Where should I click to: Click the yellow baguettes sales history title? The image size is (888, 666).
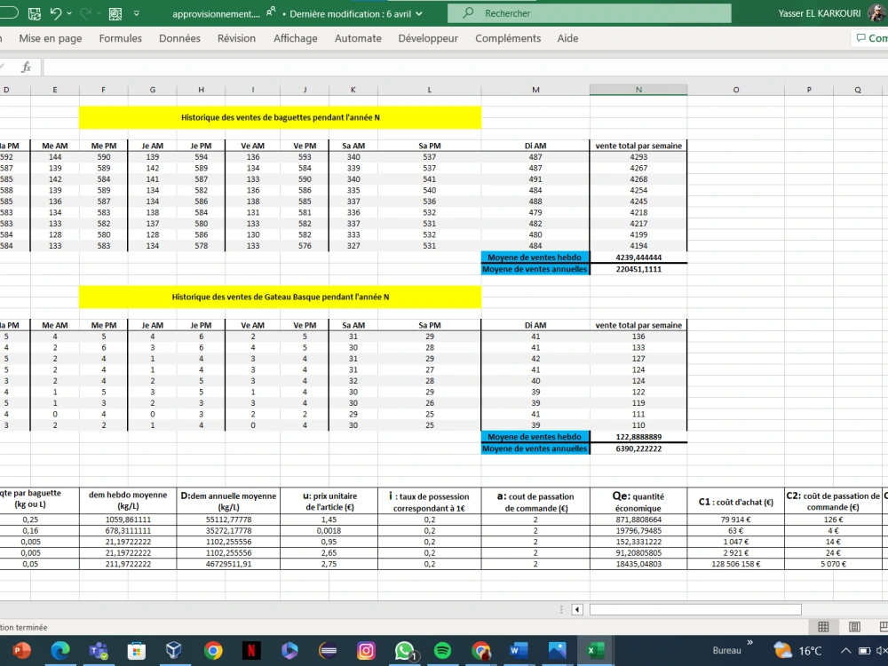[281, 117]
